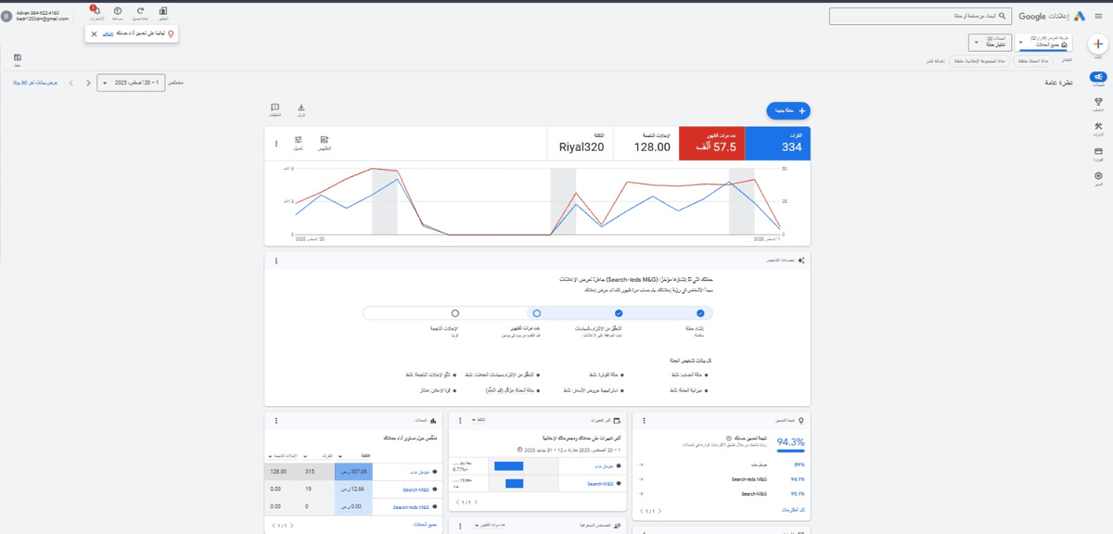Toggle off the blue Clicks 334 metric card
Image resolution: width=1113 pixels, height=534 pixels.
(x=779, y=144)
